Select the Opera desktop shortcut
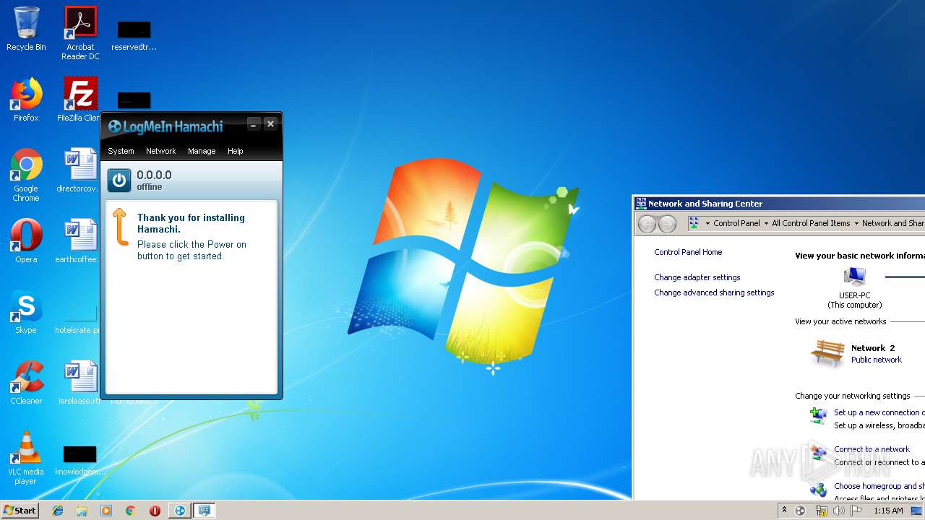 tap(26, 241)
